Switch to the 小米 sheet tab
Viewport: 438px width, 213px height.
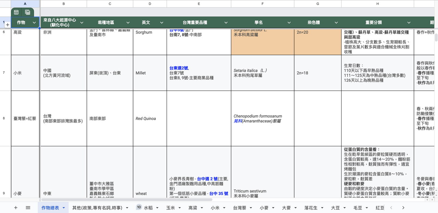pyautogui.click(x=215, y=208)
